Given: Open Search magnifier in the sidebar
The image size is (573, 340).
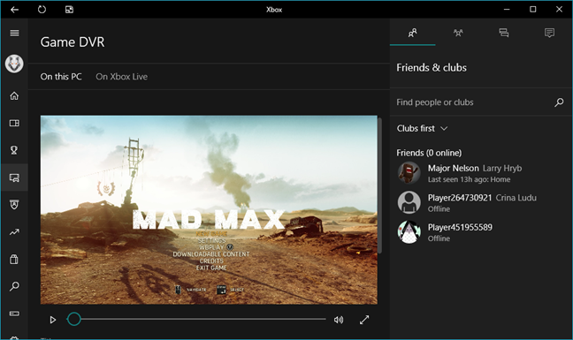Looking at the screenshot, I should point(14,286).
